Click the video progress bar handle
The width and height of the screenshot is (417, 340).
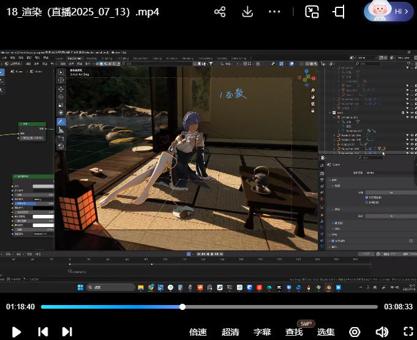click(182, 307)
